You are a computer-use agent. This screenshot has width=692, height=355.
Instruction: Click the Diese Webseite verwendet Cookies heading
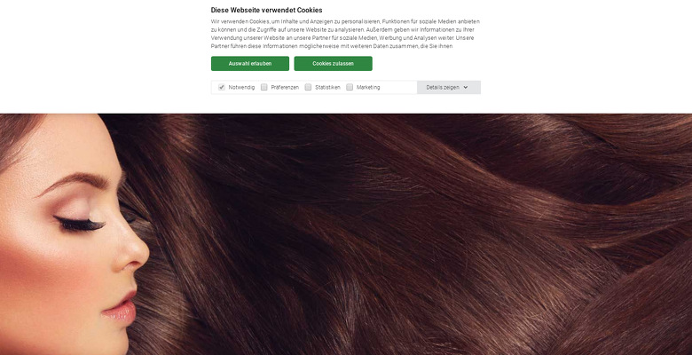point(266,10)
